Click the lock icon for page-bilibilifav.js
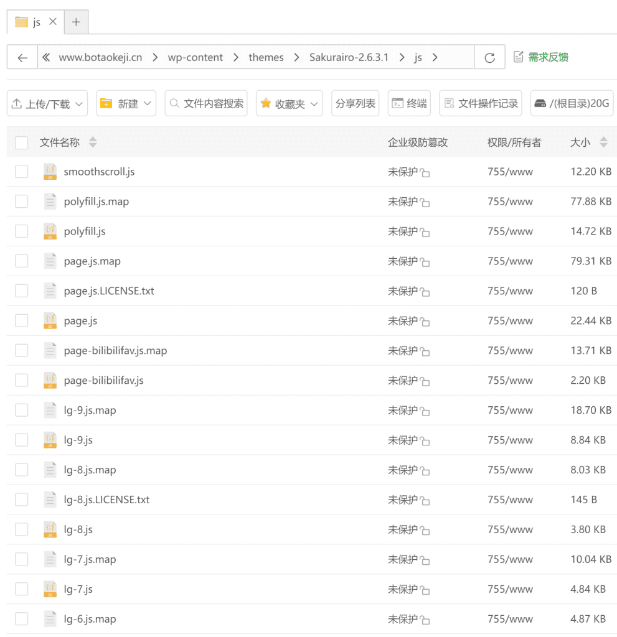The width and height of the screenshot is (617, 637). coord(425,381)
